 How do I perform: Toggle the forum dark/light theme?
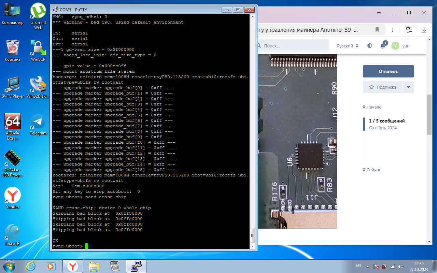[x=370, y=46]
